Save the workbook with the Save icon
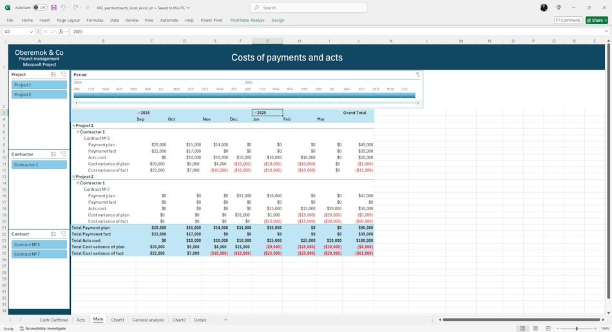 54,8
